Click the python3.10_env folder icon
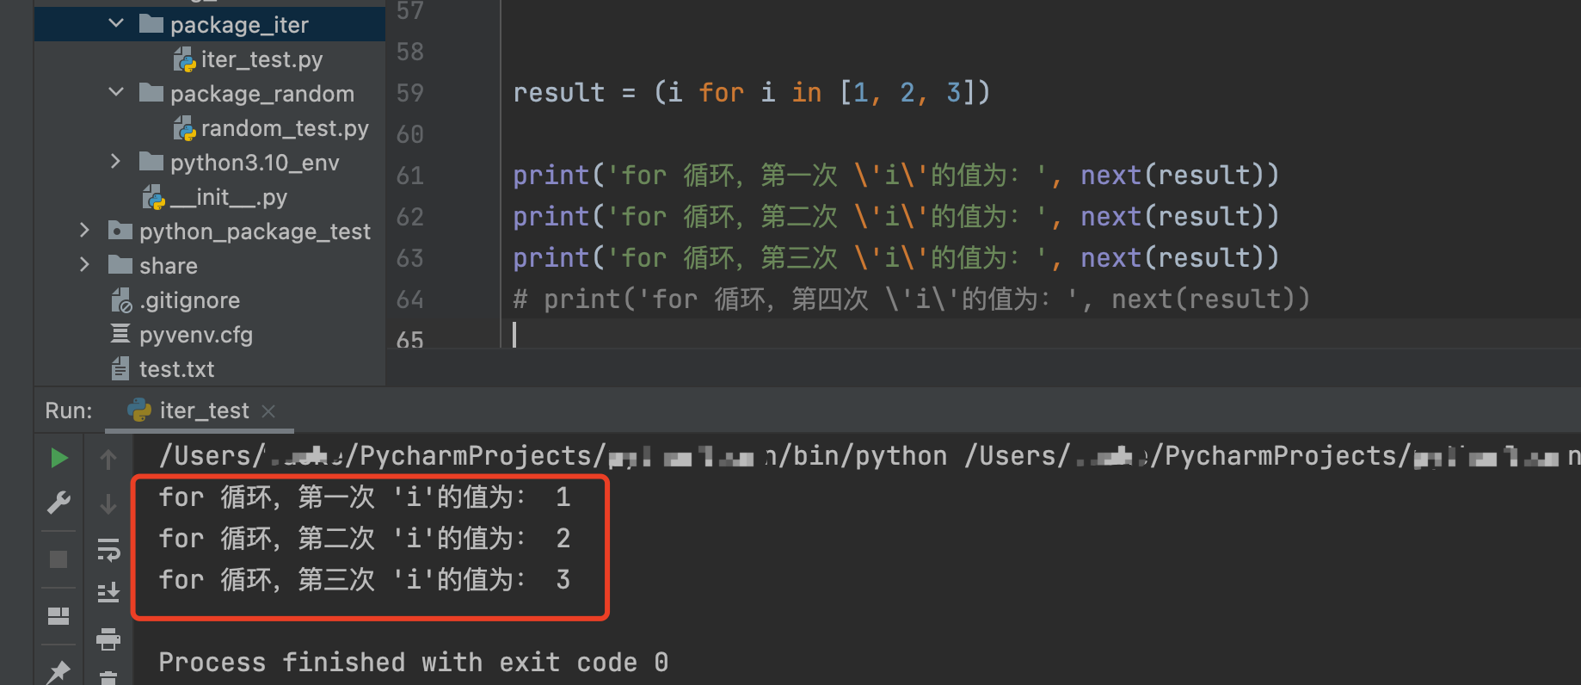Viewport: 1581px width, 685px height. [x=151, y=162]
